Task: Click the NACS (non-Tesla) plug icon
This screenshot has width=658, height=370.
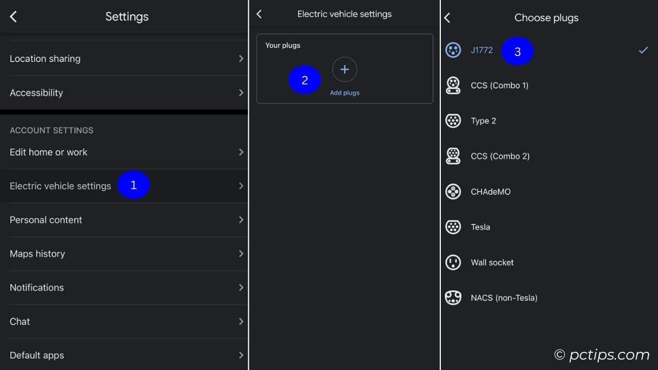Action: pos(453,298)
